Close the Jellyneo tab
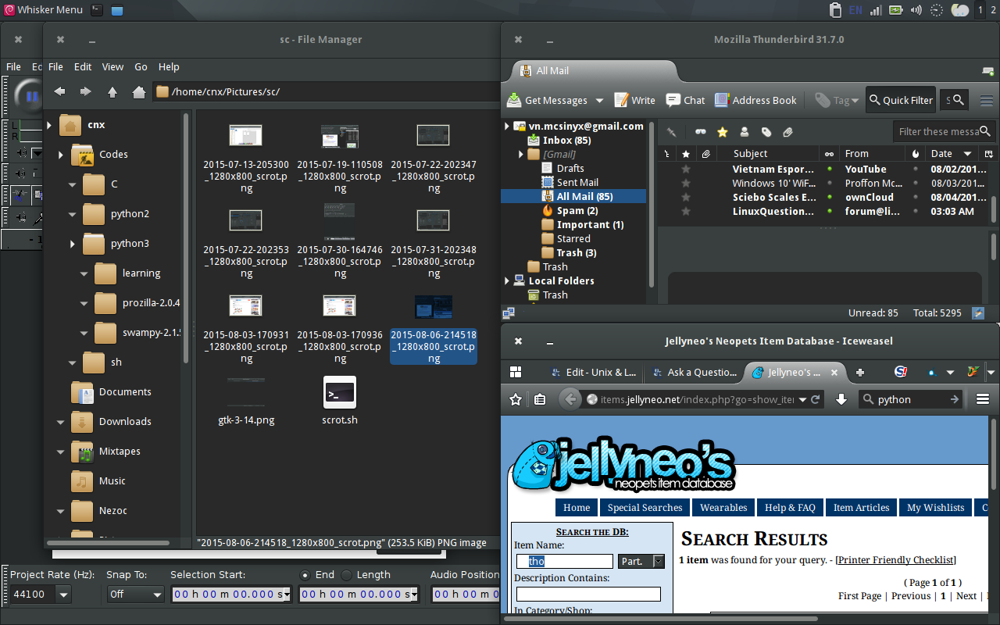 [834, 373]
